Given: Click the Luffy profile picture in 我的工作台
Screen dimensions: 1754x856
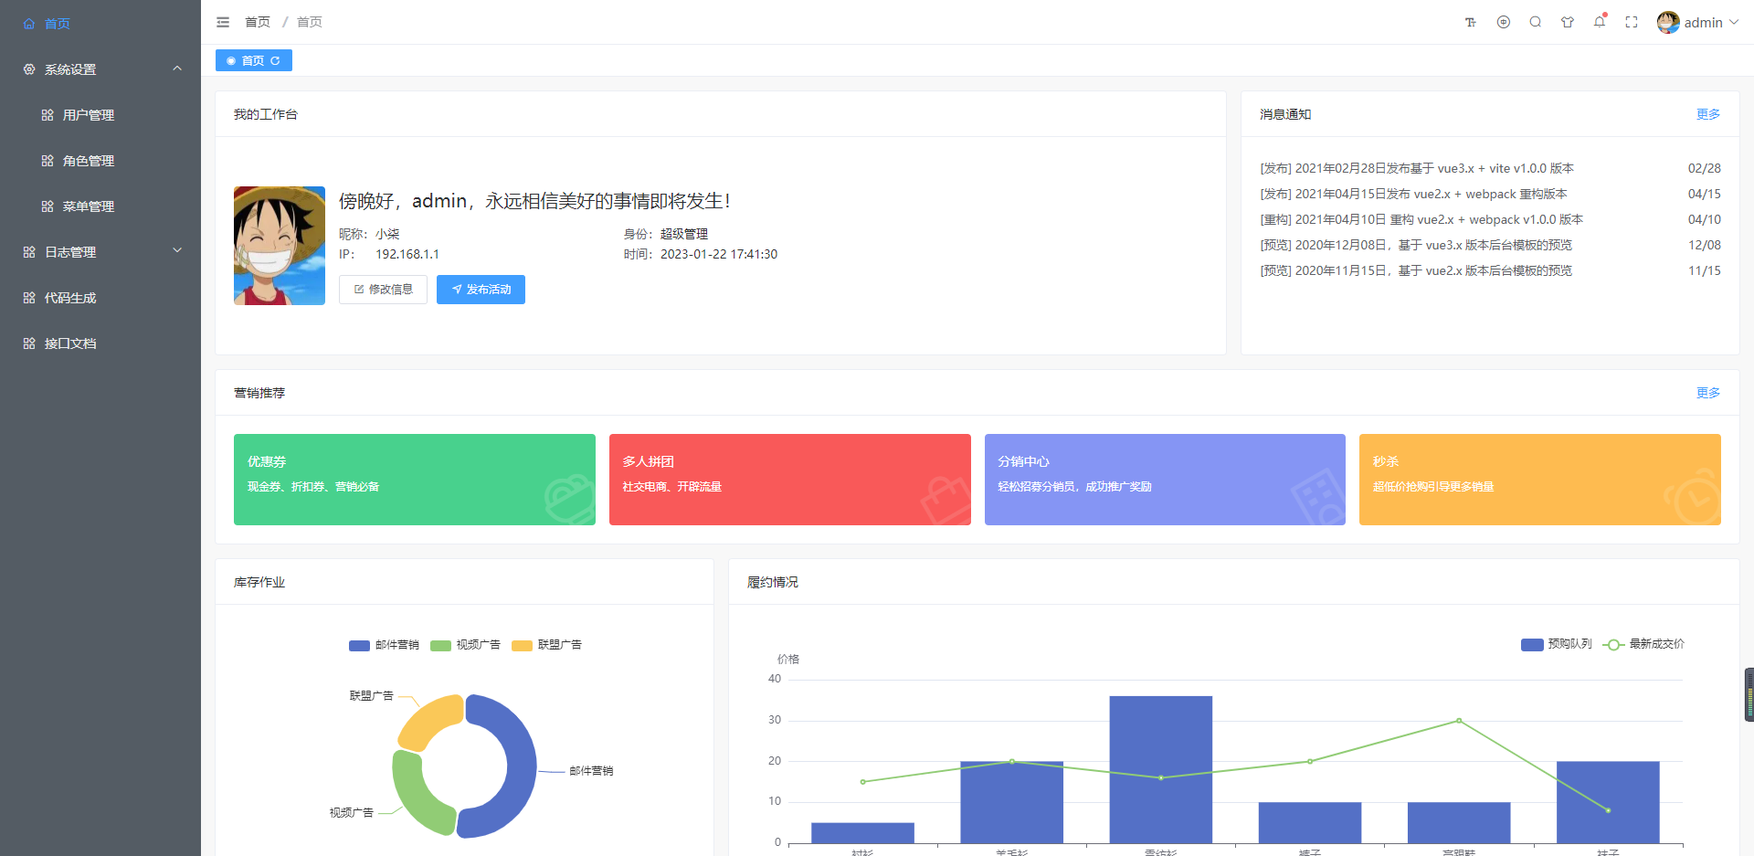Looking at the screenshot, I should pyautogui.click(x=280, y=246).
